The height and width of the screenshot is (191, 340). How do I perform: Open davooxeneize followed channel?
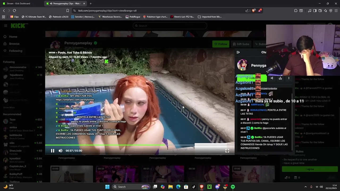point(23,69)
